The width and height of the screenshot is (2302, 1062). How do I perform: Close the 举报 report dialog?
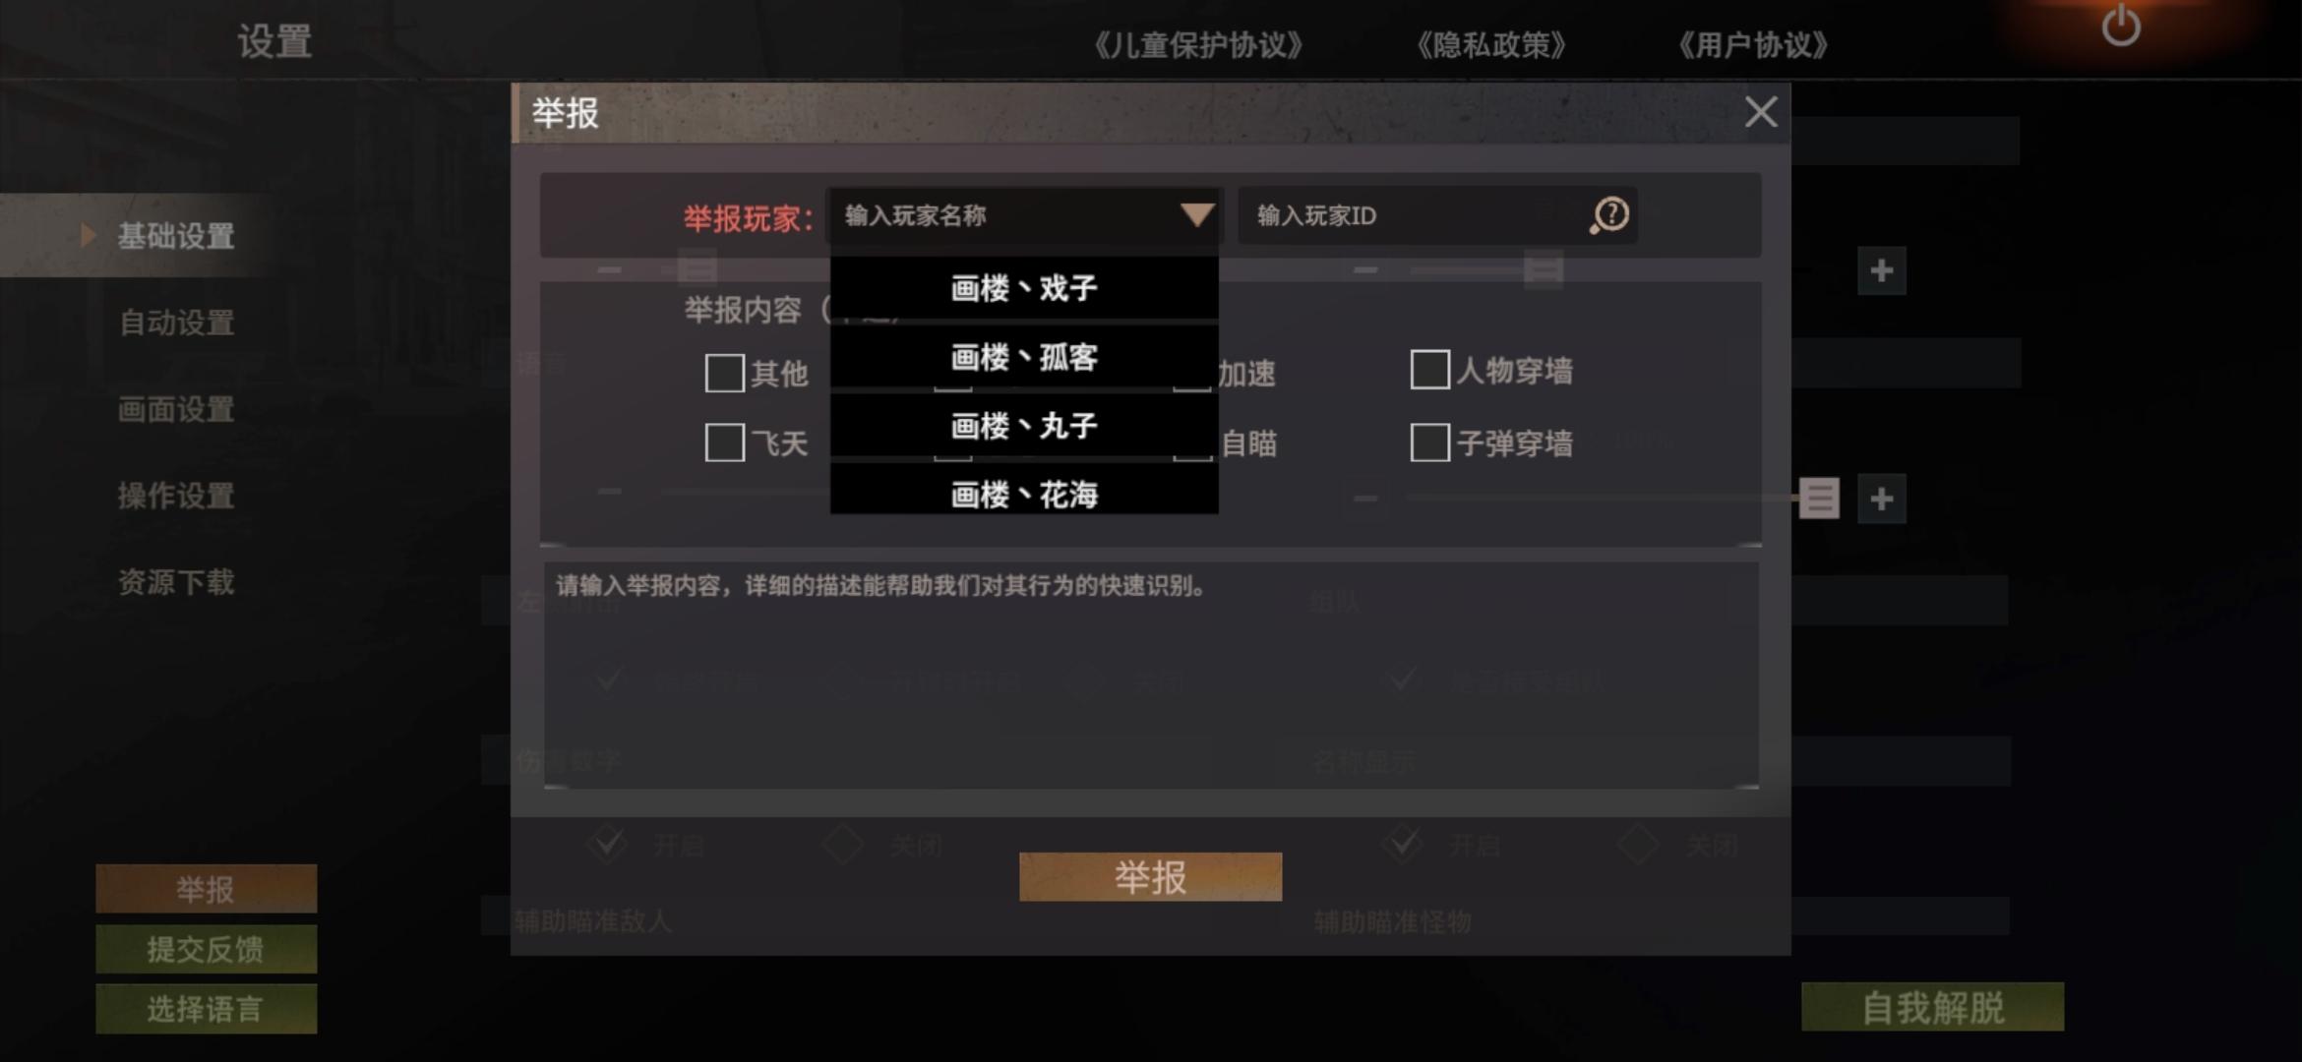1760,112
